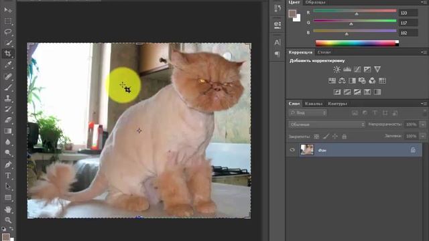Toggle type layer filter (T) in Layers panel
429x241 pixels.
click(375, 113)
